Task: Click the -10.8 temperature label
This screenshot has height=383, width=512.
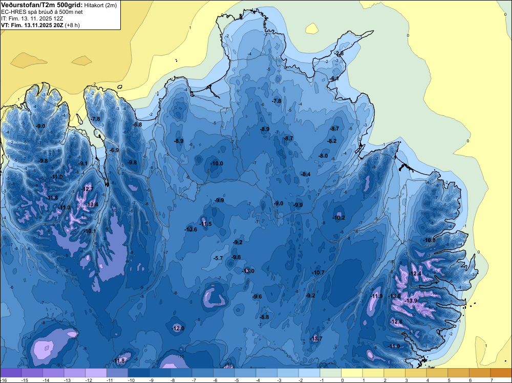Action: (x=430, y=240)
